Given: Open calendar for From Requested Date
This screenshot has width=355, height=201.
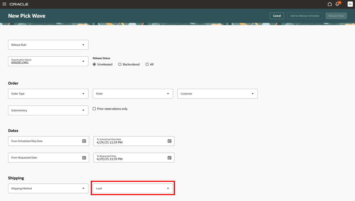Looking at the screenshot, I should coord(84,158).
